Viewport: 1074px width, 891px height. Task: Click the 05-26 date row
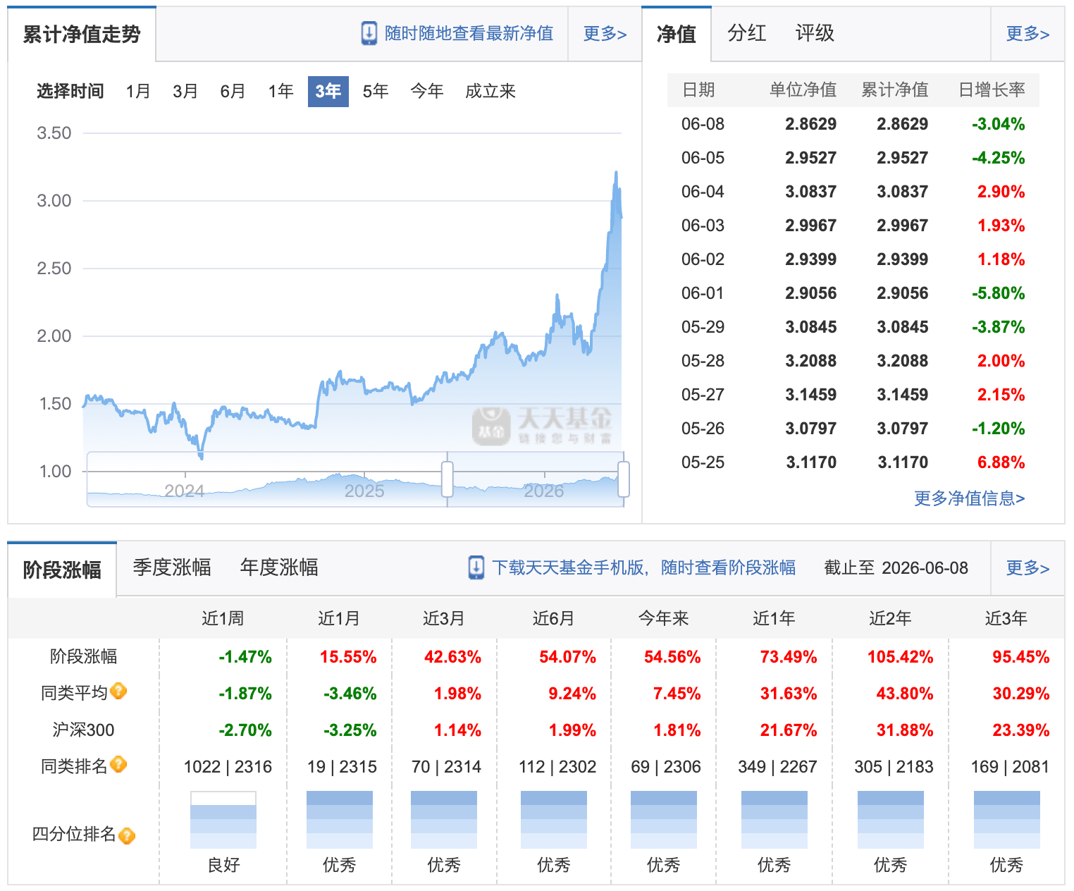[x=853, y=429]
